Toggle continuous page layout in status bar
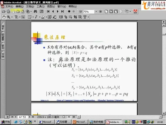 pos(69,117)
